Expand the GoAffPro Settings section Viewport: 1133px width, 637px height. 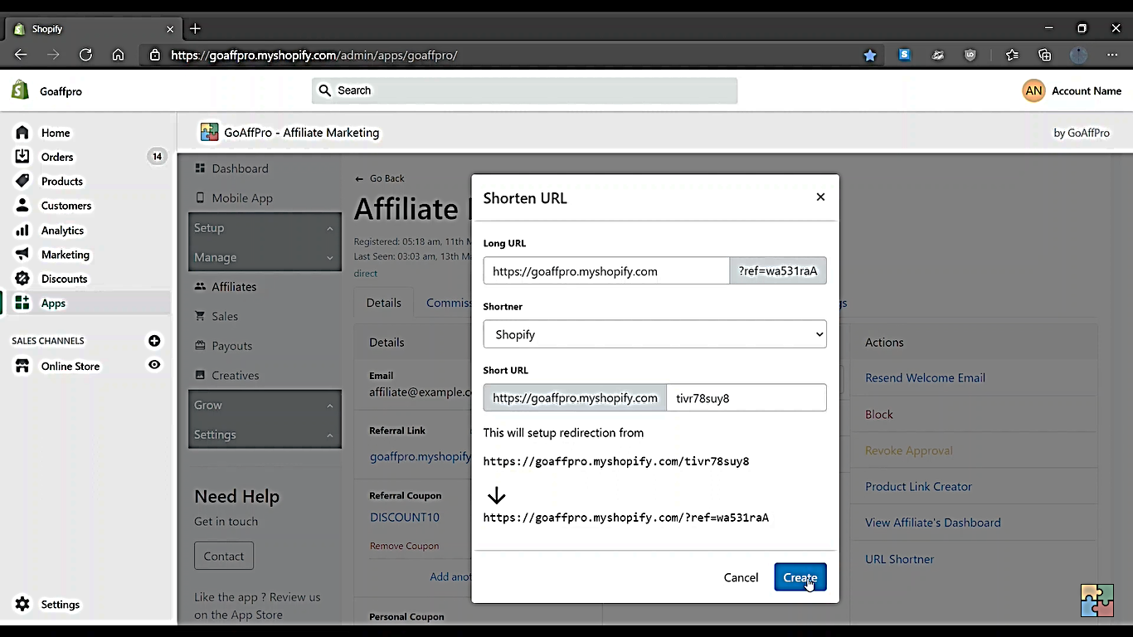(265, 435)
